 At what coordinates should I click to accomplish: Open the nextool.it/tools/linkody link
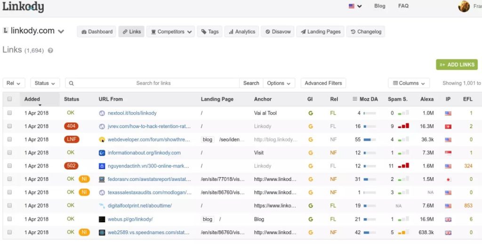click(x=132, y=113)
